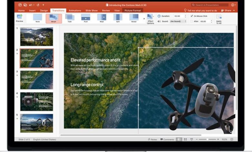Image resolution: width=252 pixels, height=152 pixels.
Task: Apply the Fade transition
Action: click(69, 18)
